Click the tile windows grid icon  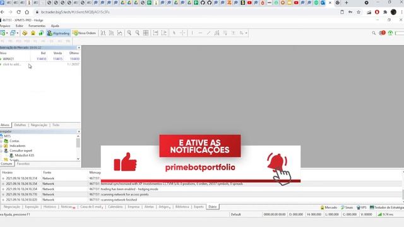pos(146,33)
